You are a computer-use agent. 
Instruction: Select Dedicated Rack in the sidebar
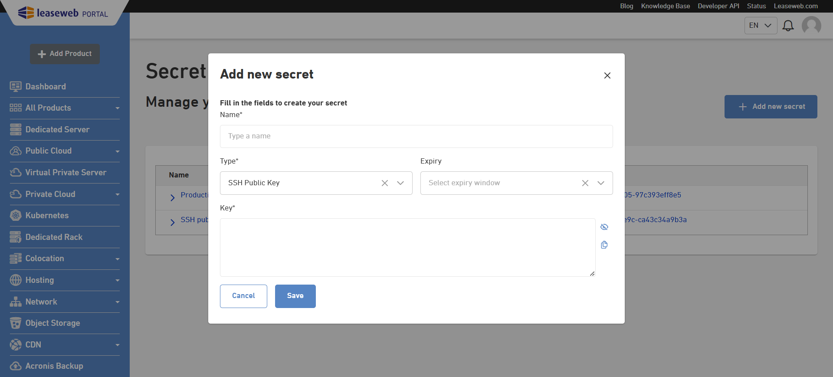[x=54, y=237]
